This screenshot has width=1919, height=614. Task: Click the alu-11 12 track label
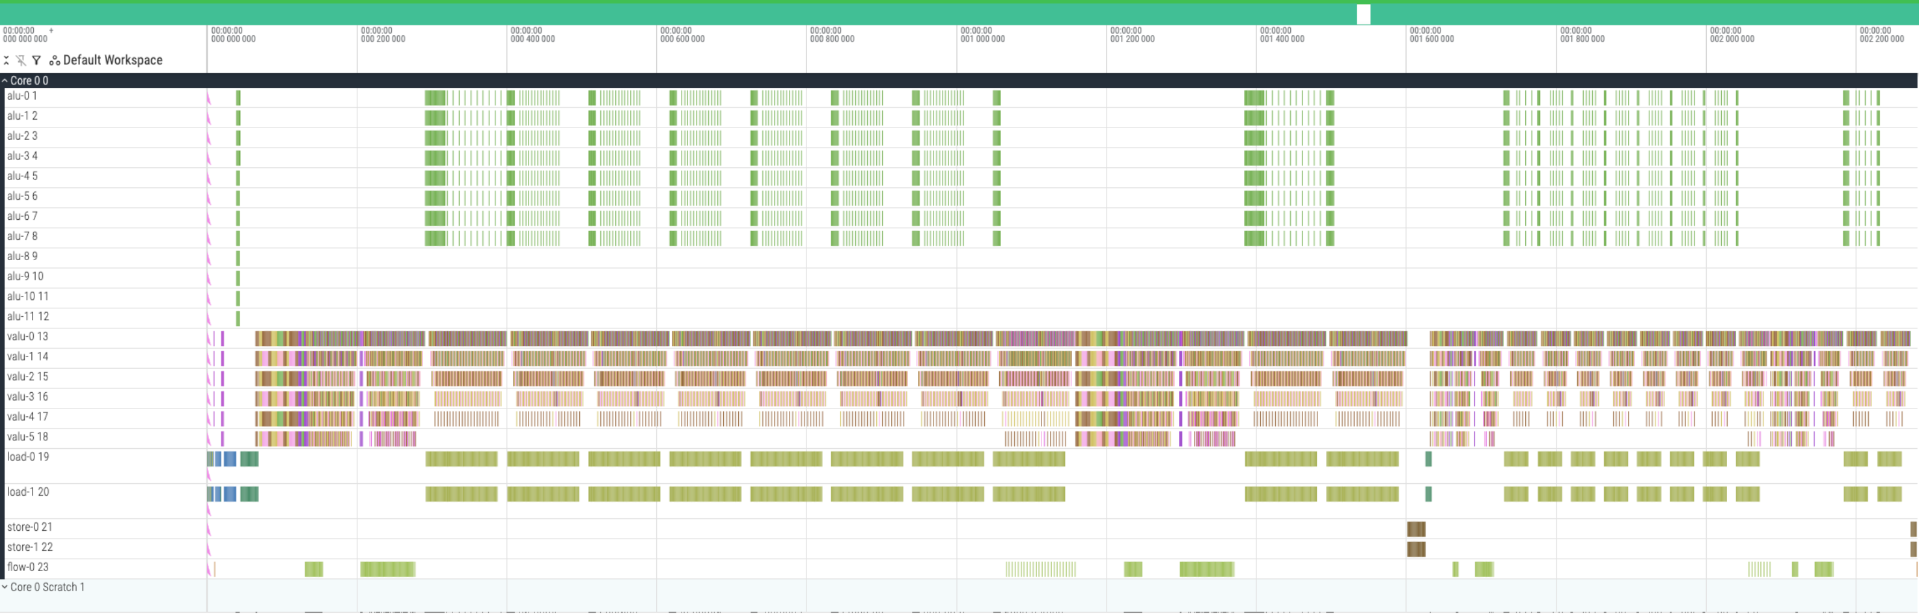coord(27,317)
